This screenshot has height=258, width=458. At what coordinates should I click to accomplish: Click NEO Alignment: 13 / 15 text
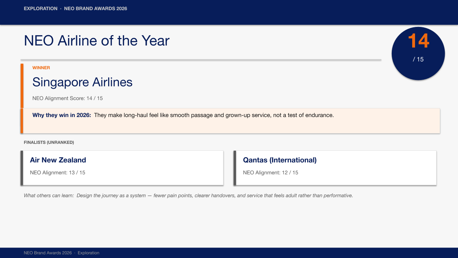58,173
